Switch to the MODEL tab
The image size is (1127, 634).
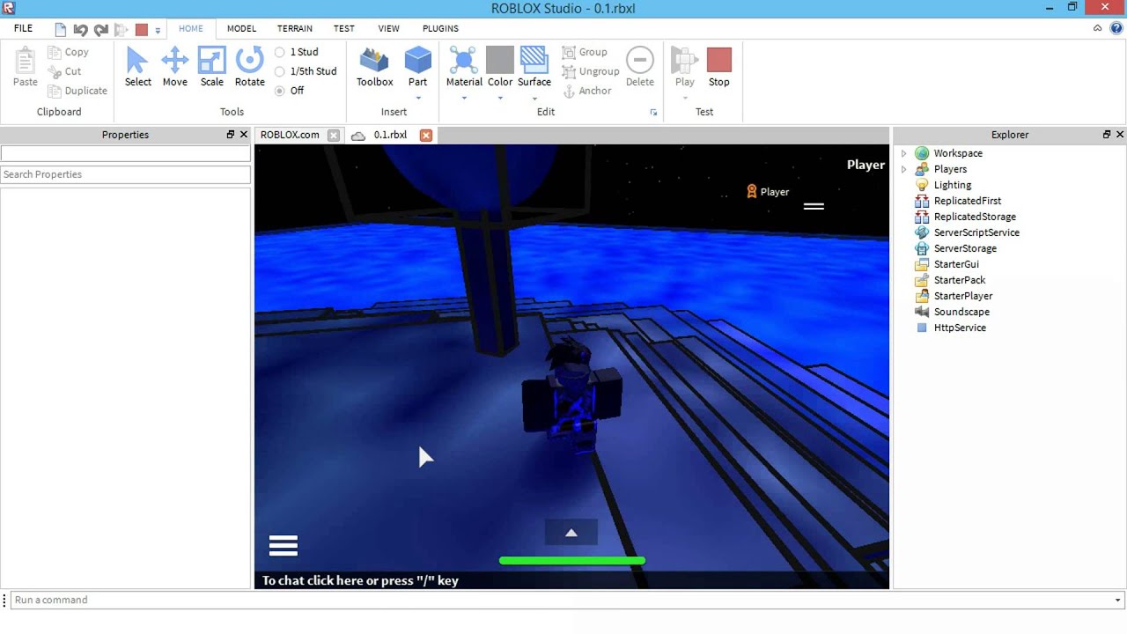coord(241,28)
